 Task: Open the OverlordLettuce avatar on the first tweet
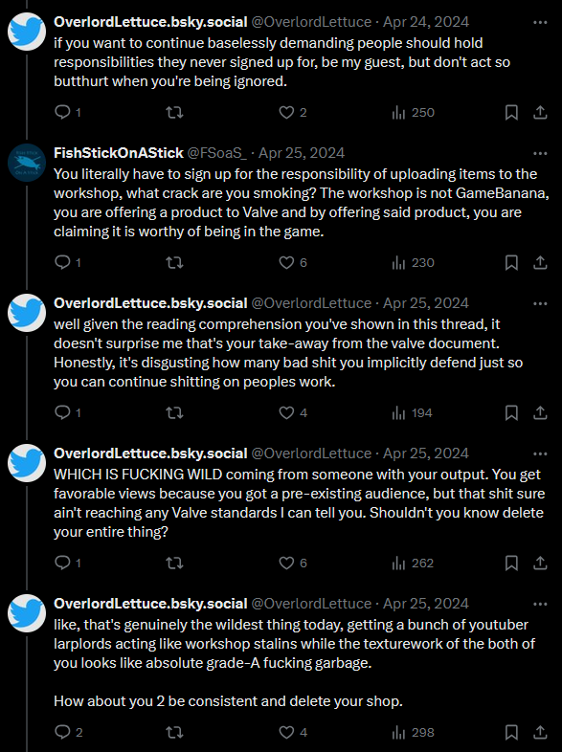click(27, 32)
